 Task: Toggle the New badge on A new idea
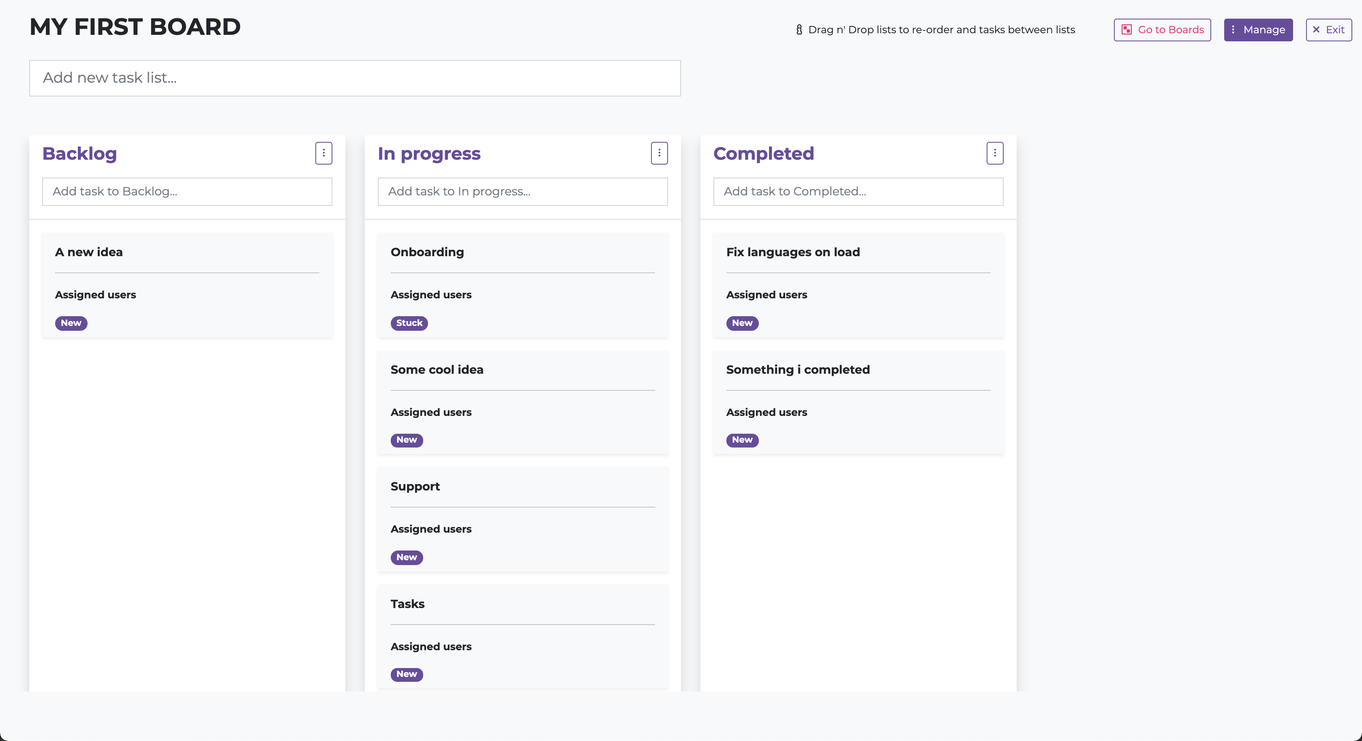71,323
